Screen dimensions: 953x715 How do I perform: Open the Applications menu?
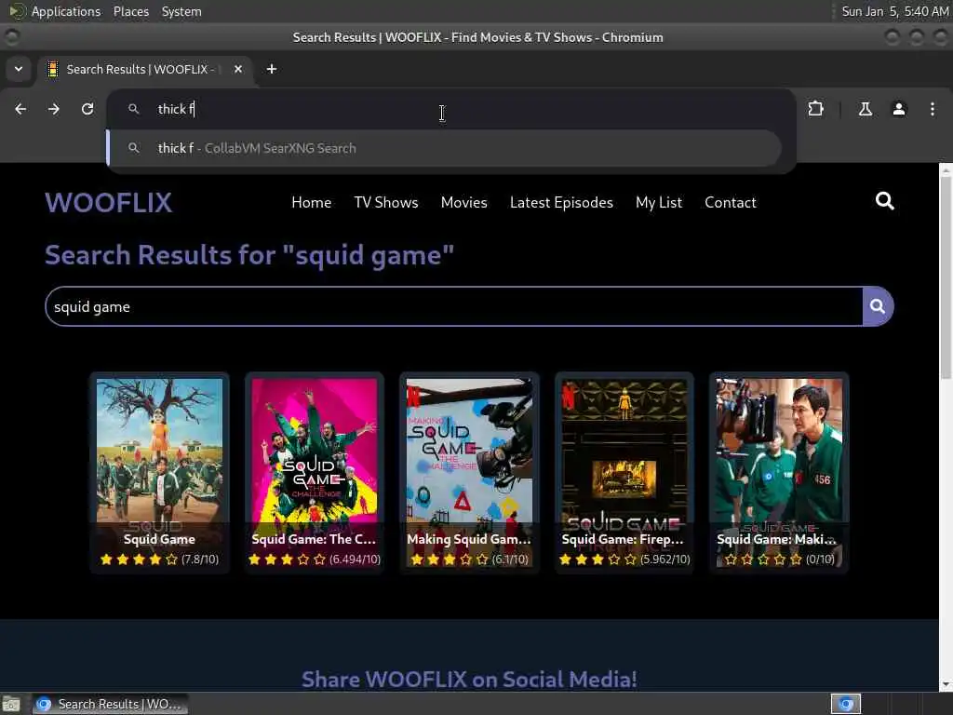66,11
